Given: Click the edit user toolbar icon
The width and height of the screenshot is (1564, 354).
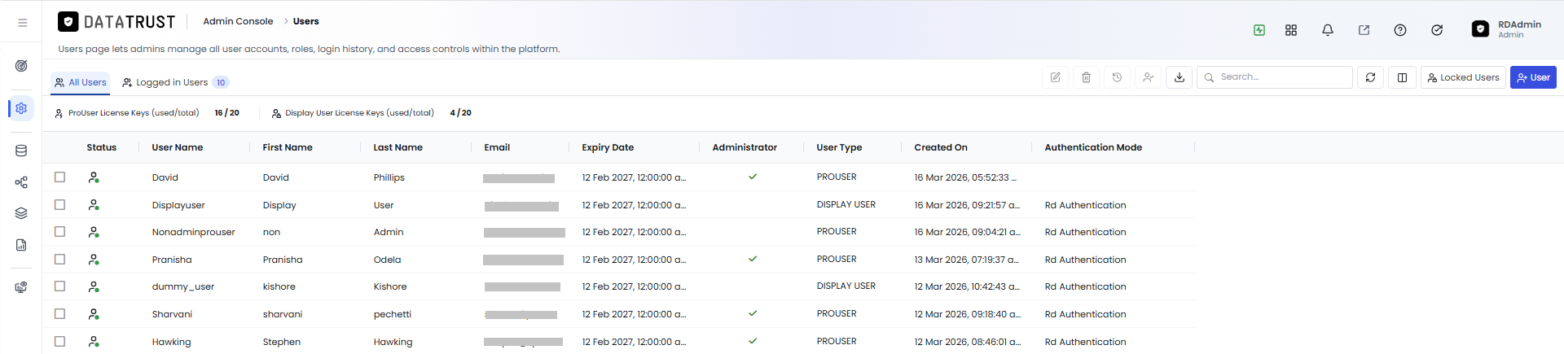Looking at the screenshot, I should click(x=1055, y=77).
